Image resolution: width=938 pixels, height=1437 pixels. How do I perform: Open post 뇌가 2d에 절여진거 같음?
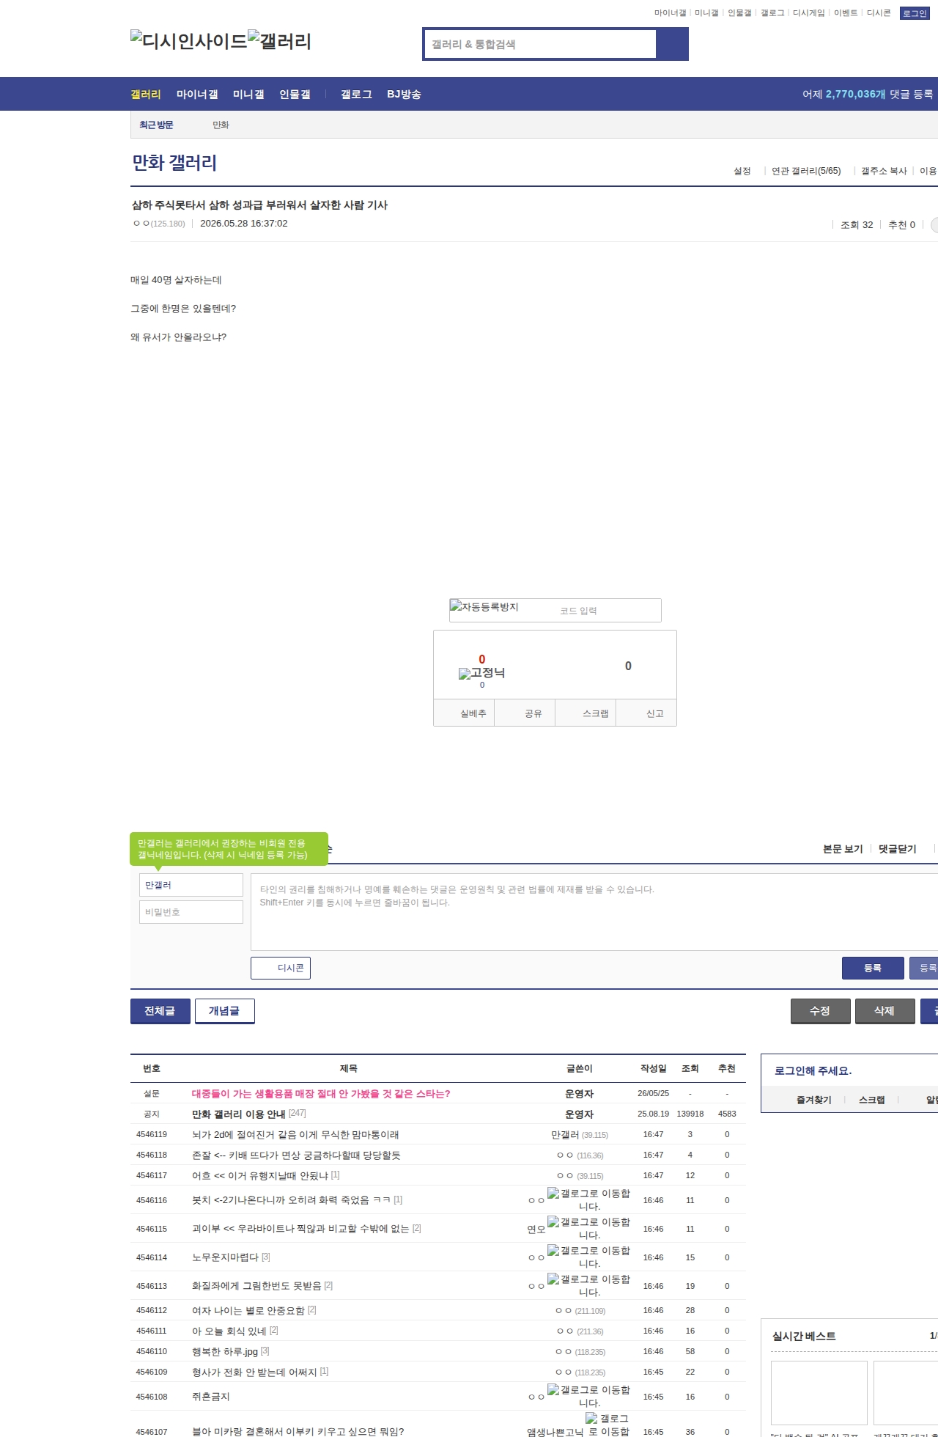295,1134
